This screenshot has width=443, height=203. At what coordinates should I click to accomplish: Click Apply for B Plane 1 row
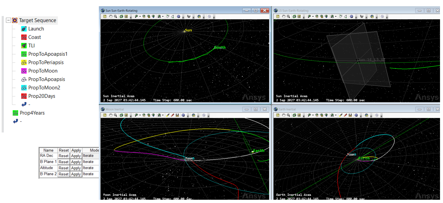coord(76,162)
